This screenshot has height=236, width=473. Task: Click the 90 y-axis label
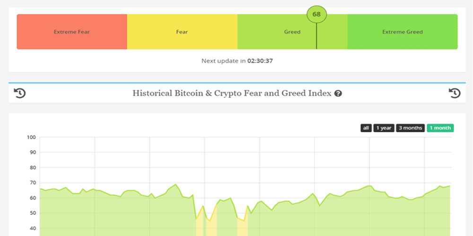pyautogui.click(x=33, y=152)
